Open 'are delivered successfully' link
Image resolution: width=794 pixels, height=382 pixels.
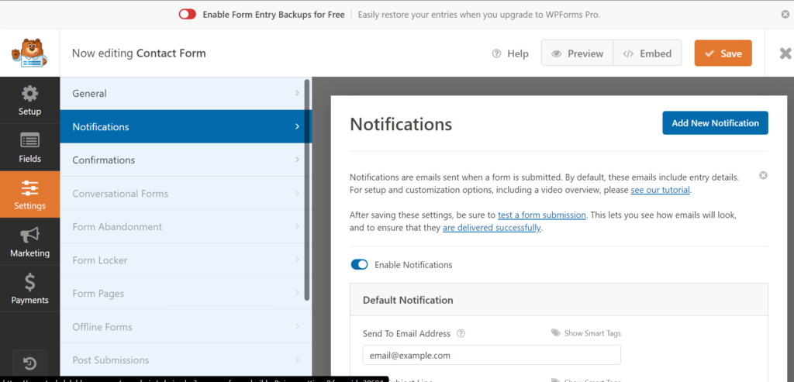point(492,228)
